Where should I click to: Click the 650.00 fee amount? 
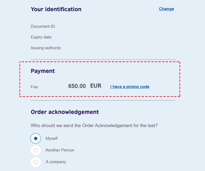(x=77, y=86)
